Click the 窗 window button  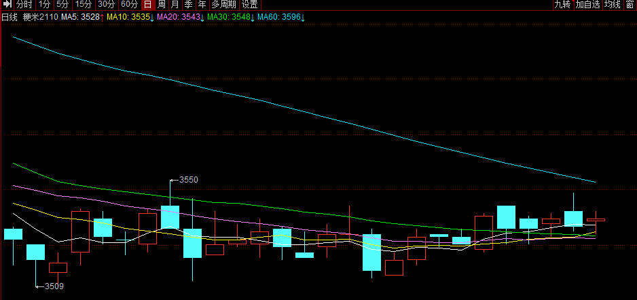click(630, 5)
